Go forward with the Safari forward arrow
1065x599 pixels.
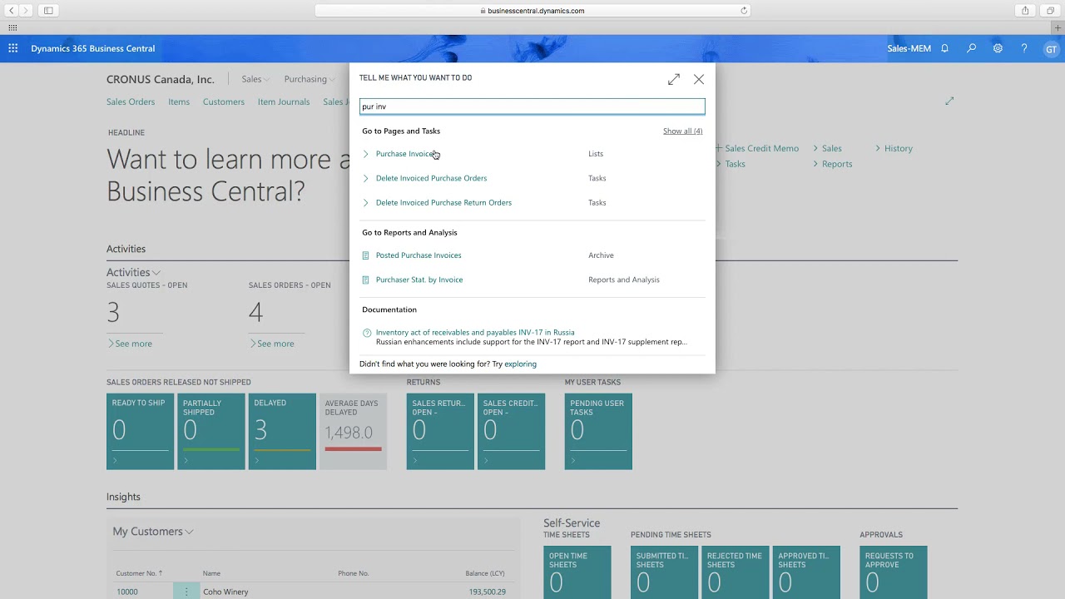click(x=26, y=10)
